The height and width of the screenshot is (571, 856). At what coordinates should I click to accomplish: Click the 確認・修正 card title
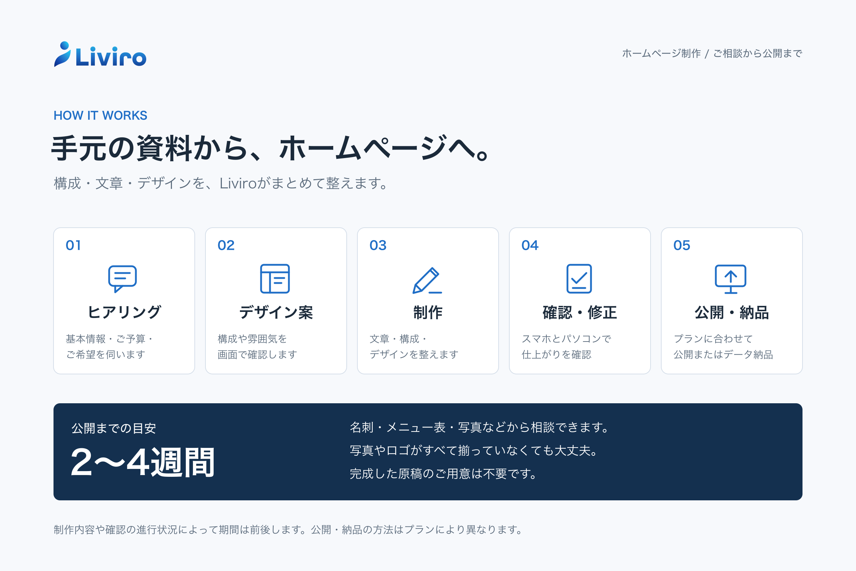coord(580,312)
